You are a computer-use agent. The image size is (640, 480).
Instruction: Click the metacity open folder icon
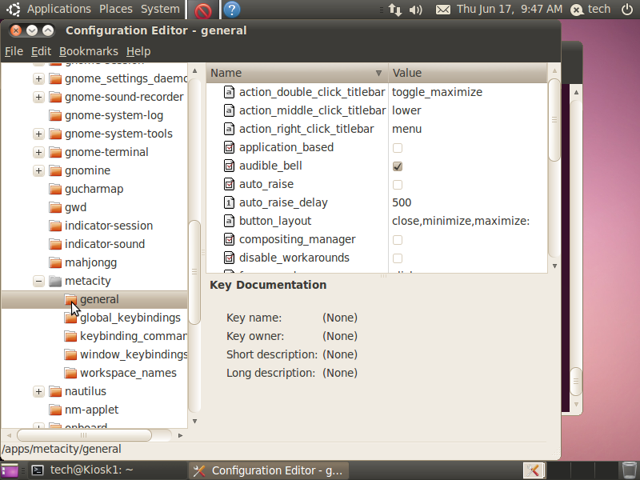point(55,281)
